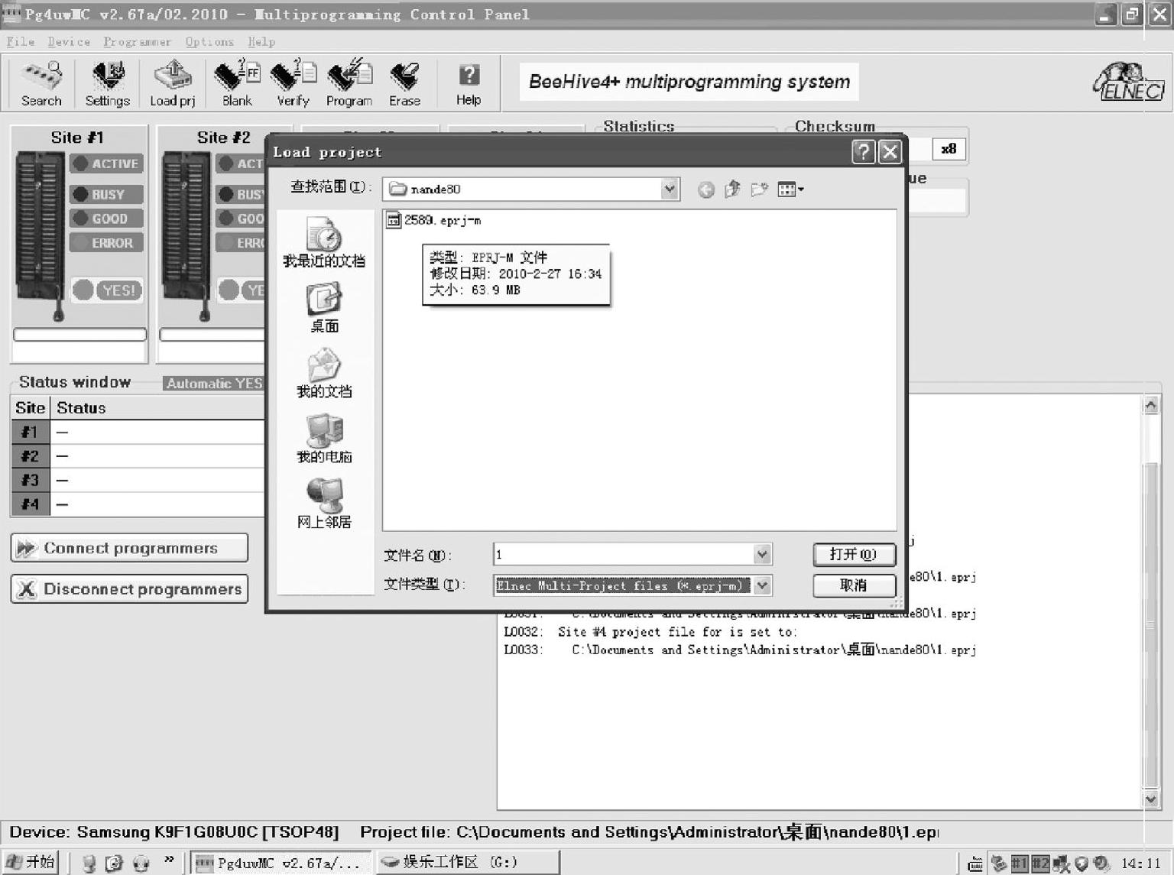Open Help from the toolbar
Viewport: 1174px width, 875px height.
click(x=469, y=83)
